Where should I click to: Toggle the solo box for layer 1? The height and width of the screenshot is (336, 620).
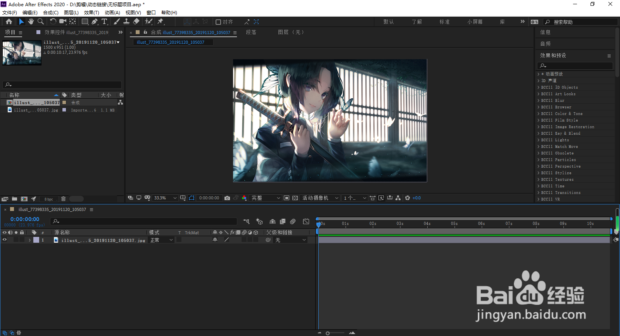click(16, 240)
